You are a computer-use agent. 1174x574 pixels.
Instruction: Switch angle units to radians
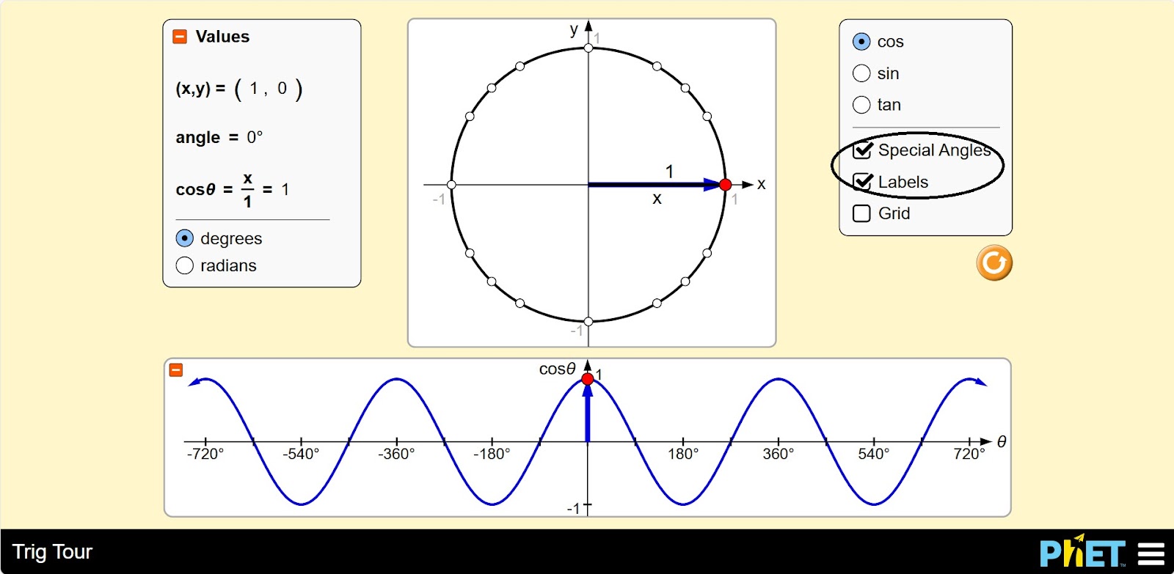point(185,265)
